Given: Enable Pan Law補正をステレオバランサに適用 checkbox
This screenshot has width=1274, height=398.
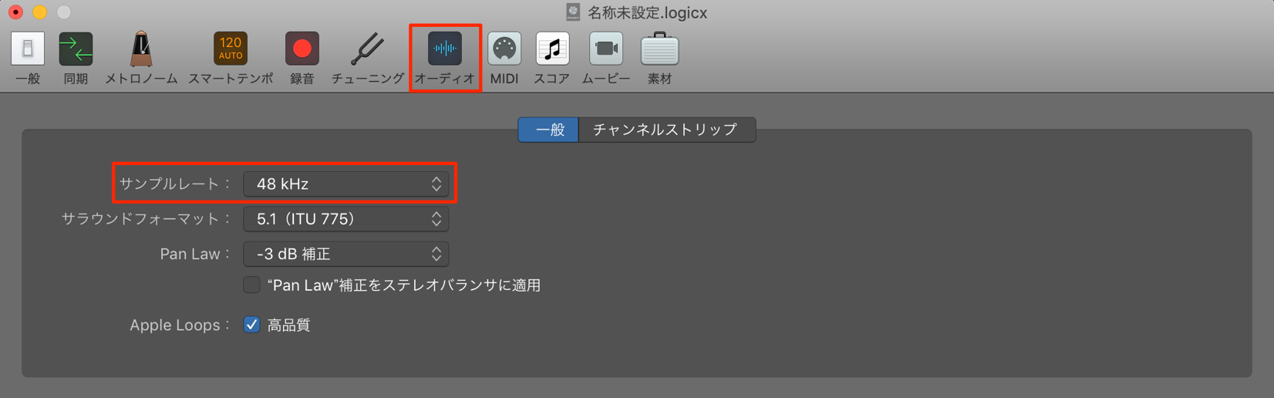Looking at the screenshot, I should 252,285.
